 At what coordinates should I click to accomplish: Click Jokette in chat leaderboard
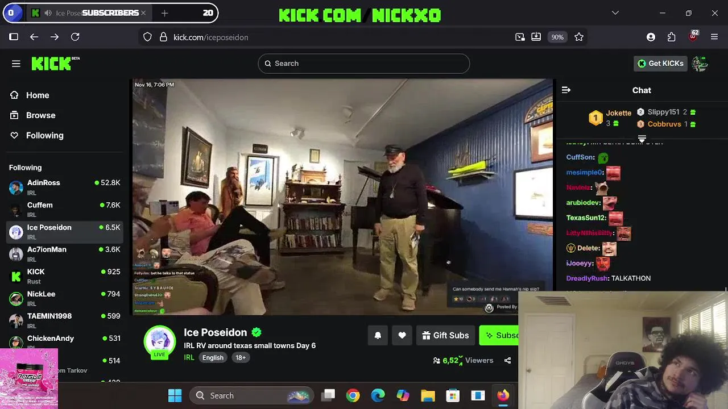618,113
